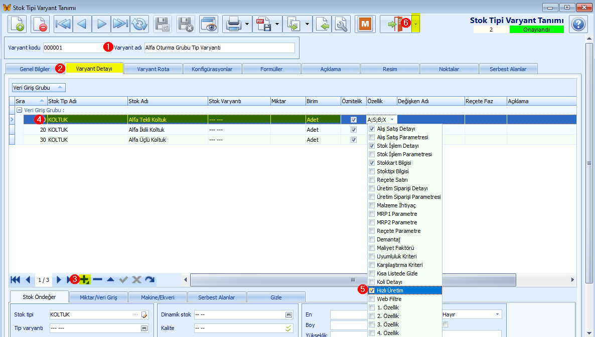Viewport: 595px width, 337px height.
Task: Switch to the Genel Bilgiler tab
Action: pos(35,69)
